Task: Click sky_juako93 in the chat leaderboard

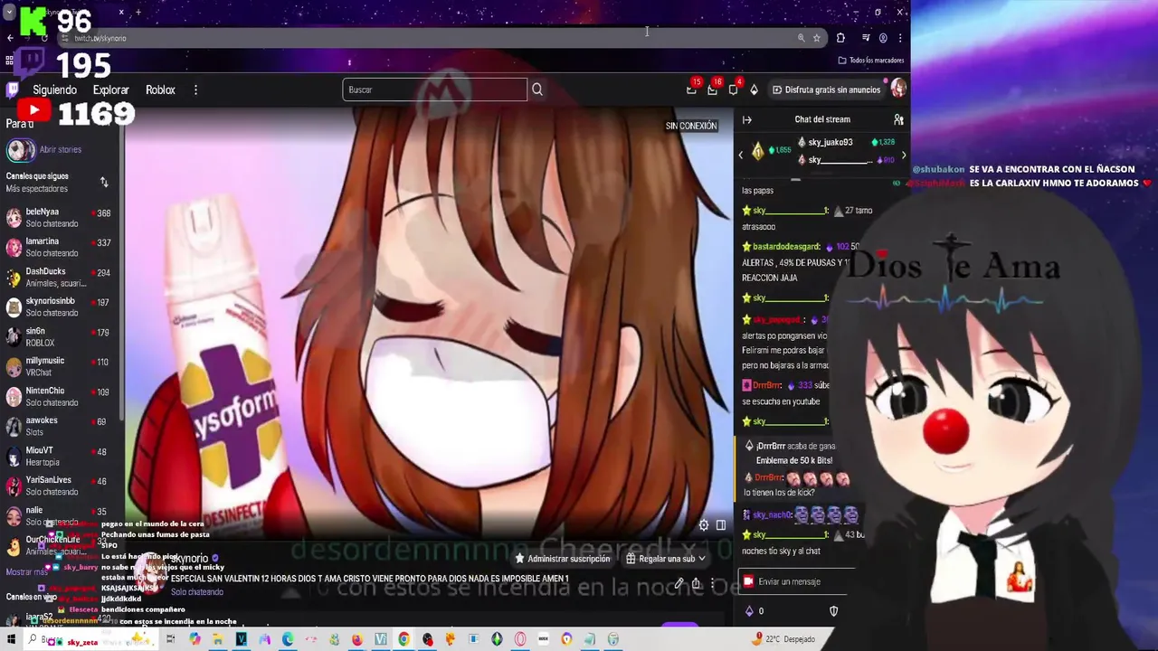Action: 831,142
